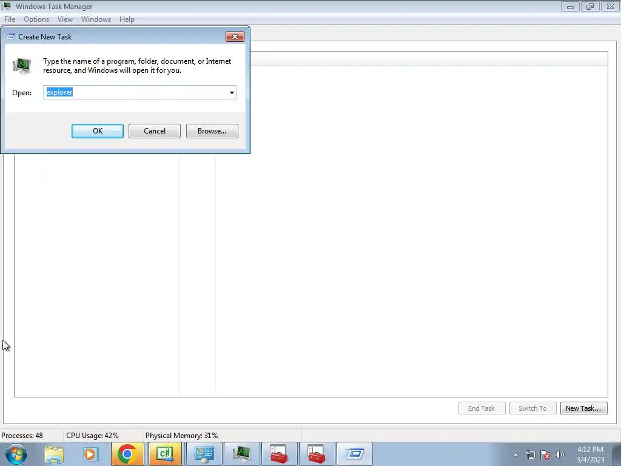Click the first red toolbox taskbar icon
The image size is (621, 466).
coord(279,454)
